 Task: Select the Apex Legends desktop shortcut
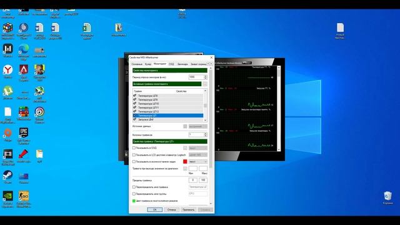click(24, 70)
